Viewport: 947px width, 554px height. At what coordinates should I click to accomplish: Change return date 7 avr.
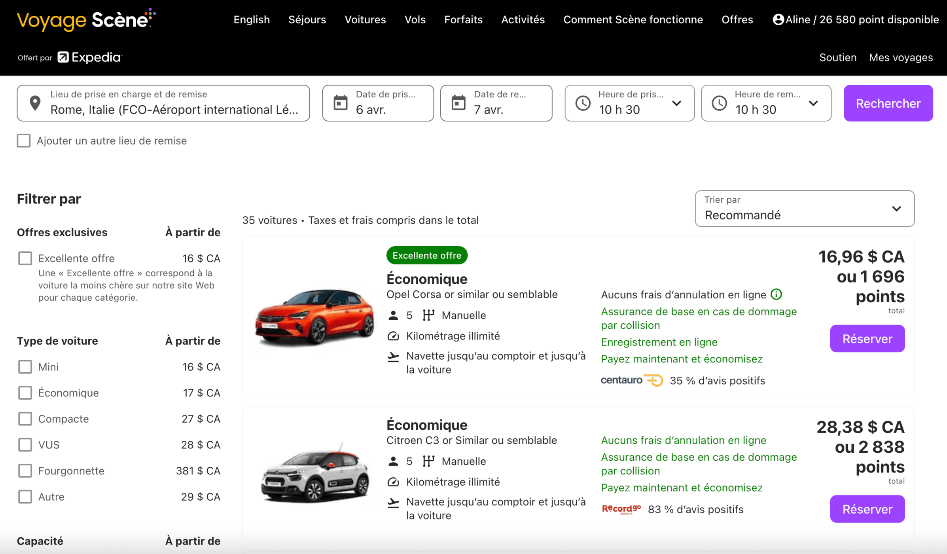(x=496, y=103)
